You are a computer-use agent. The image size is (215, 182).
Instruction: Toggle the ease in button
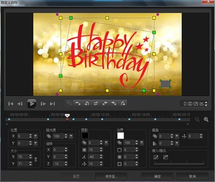tap(156, 157)
